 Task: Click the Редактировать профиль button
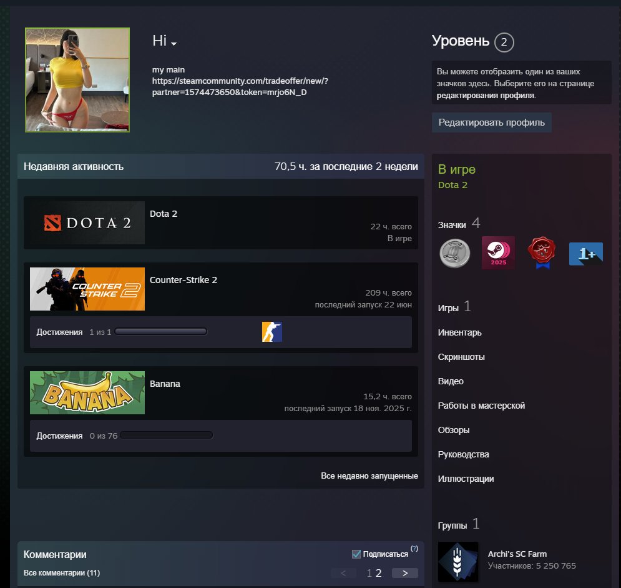[491, 122]
